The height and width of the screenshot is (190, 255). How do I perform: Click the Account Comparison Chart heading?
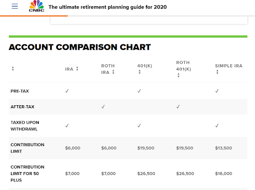point(80,47)
